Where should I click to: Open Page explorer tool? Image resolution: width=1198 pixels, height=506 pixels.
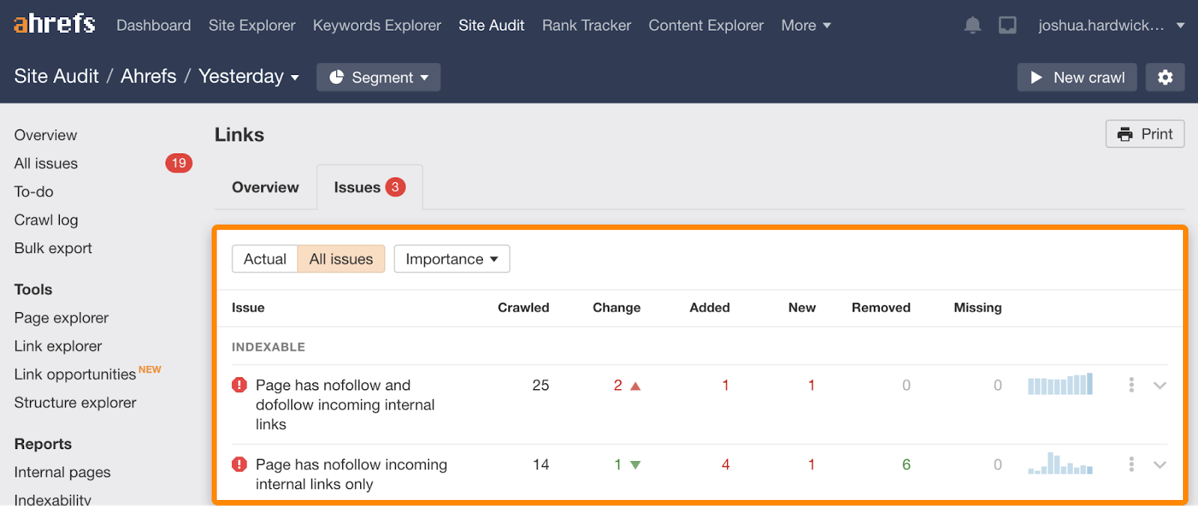[x=61, y=318]
